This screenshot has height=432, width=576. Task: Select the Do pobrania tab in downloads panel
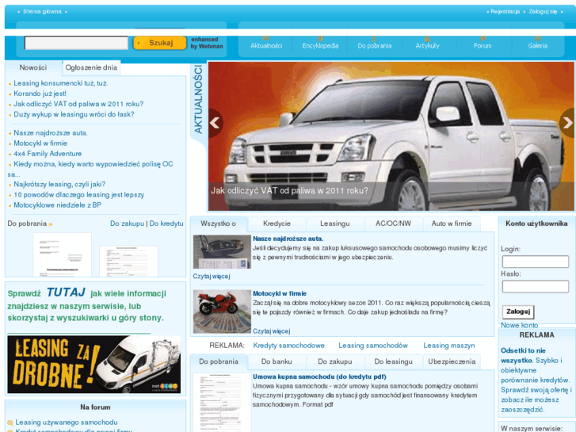click(x=219, y=361)
